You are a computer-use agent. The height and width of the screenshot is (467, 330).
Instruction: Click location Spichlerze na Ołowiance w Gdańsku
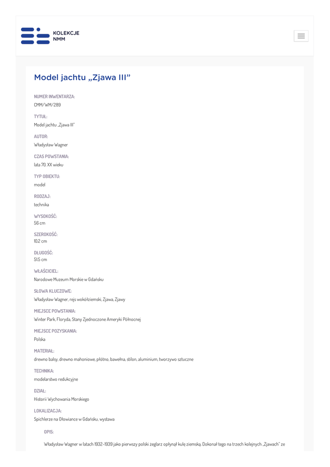(x=74, y=419)
